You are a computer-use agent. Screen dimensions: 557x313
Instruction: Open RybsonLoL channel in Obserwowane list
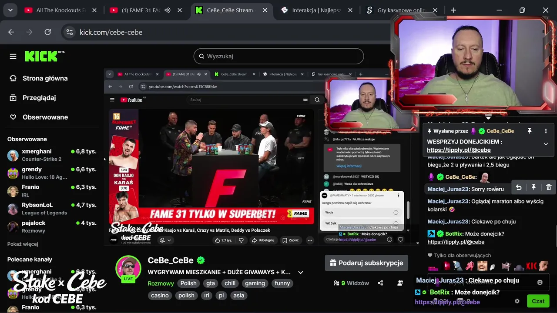click(51, 208)
